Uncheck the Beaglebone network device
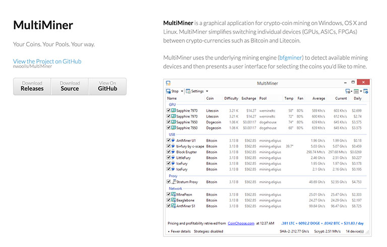Screen dimensions: 387x247 (169, 200)
